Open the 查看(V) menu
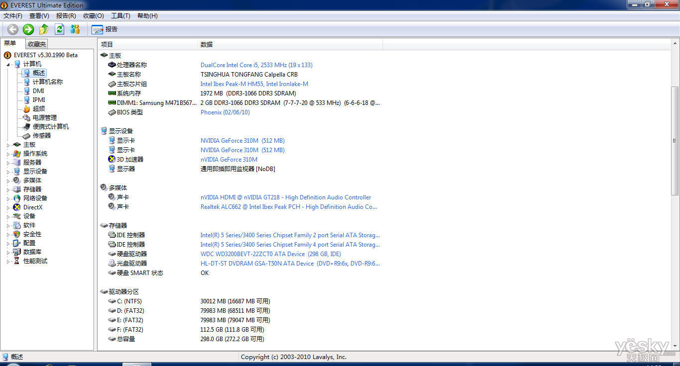The height and width of the screenshot is (366, 680). coord(39,16)
